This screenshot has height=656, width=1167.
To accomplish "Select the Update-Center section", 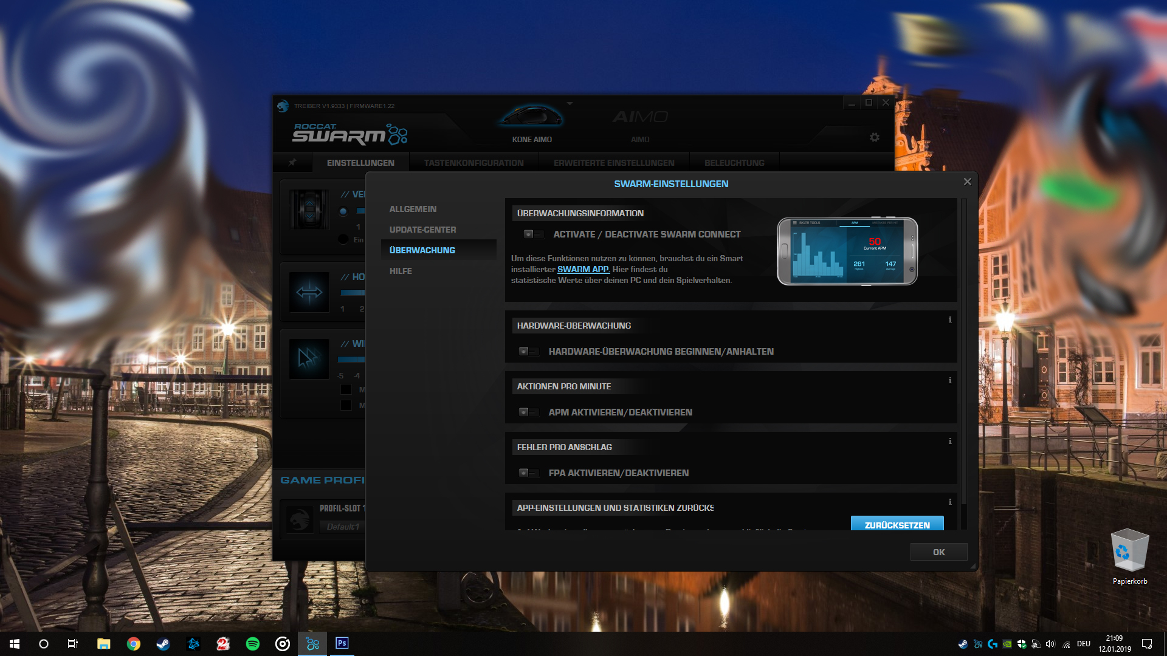I will pos(422,230).
